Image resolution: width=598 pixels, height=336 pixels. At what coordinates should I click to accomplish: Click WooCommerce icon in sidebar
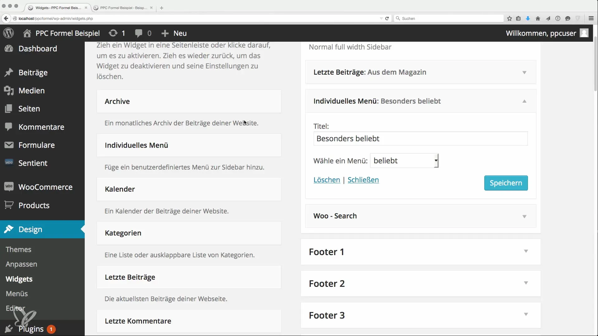(9, 187)
